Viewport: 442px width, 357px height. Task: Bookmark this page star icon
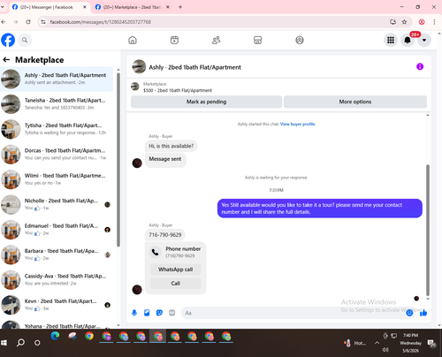coord(404,22)
